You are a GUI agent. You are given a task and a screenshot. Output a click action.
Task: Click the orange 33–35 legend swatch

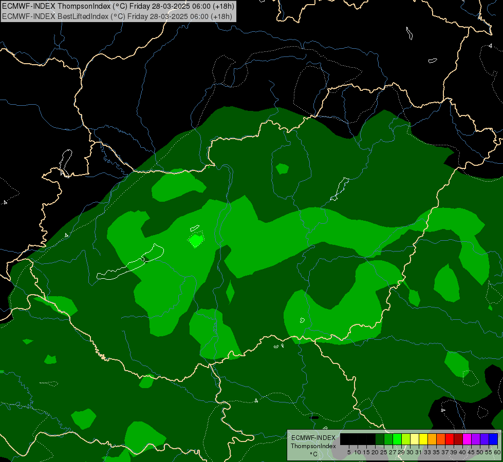pos(432,439)
